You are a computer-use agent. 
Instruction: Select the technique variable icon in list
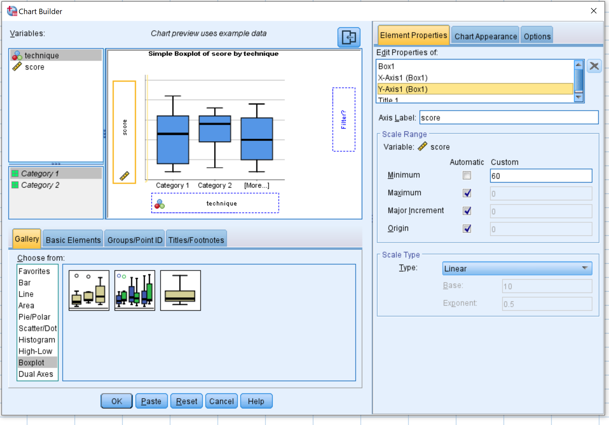pyautogui.click(x=17, y=56)
